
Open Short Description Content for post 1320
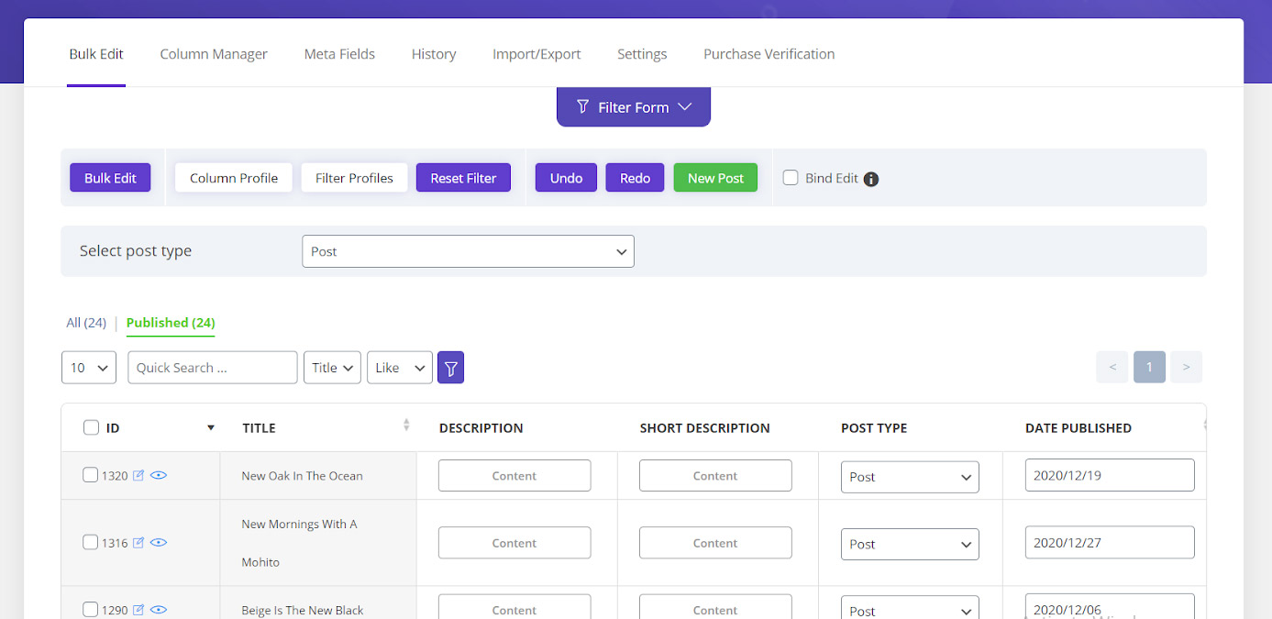[x=715, y=475]
